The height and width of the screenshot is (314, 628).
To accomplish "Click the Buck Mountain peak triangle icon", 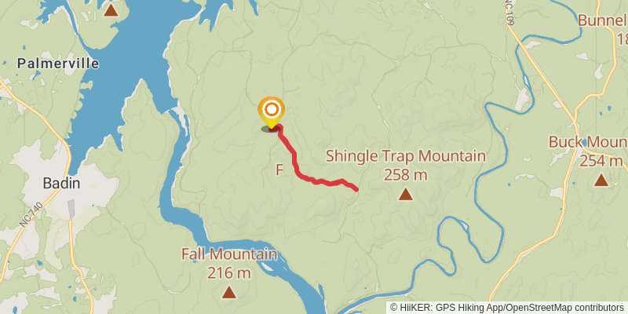I will (x=601, y=181).
